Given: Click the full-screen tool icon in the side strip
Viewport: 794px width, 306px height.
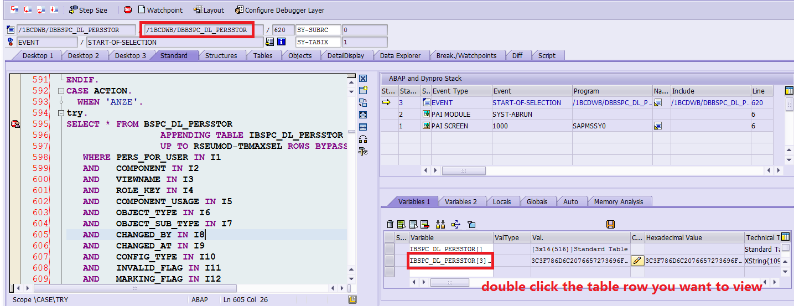Looking at the screenshot, I should tap(363, 115).
